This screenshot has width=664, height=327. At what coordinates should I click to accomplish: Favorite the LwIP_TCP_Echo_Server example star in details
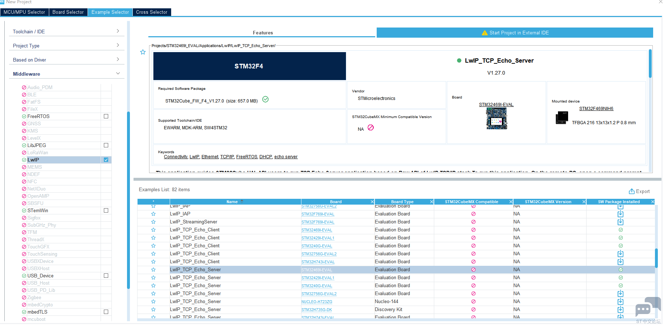(x=143, y=52)
